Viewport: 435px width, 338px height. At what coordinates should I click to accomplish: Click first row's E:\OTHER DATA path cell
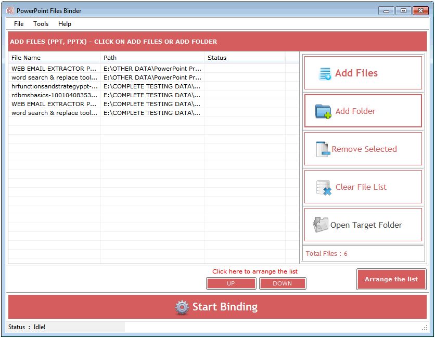coord(152,69)
